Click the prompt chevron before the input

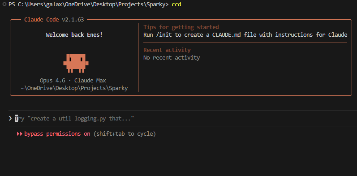click(x=10, y=118)
